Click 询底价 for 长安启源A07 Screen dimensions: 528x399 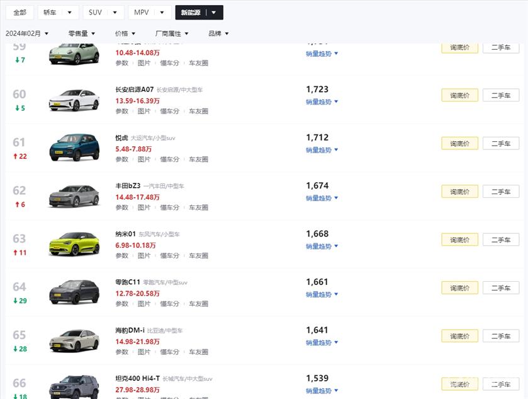[459, 95]
